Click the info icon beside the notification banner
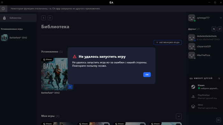This screenshot has height=125, width=223. coord(3,9)
